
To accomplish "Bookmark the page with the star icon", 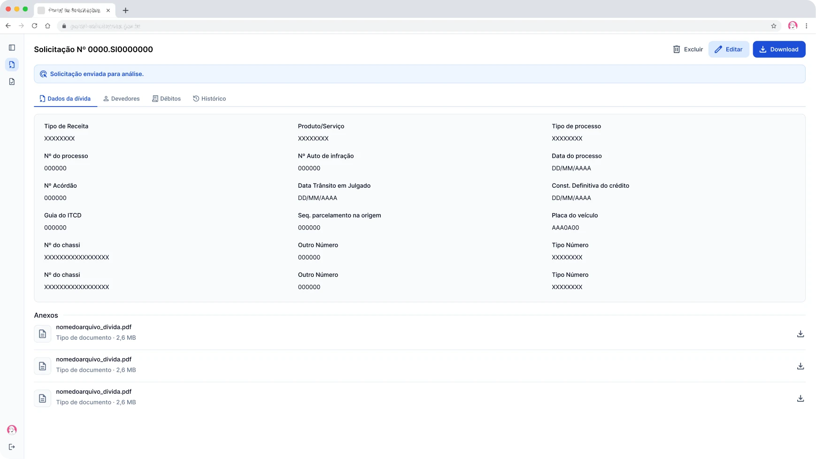I will [774, 26].
